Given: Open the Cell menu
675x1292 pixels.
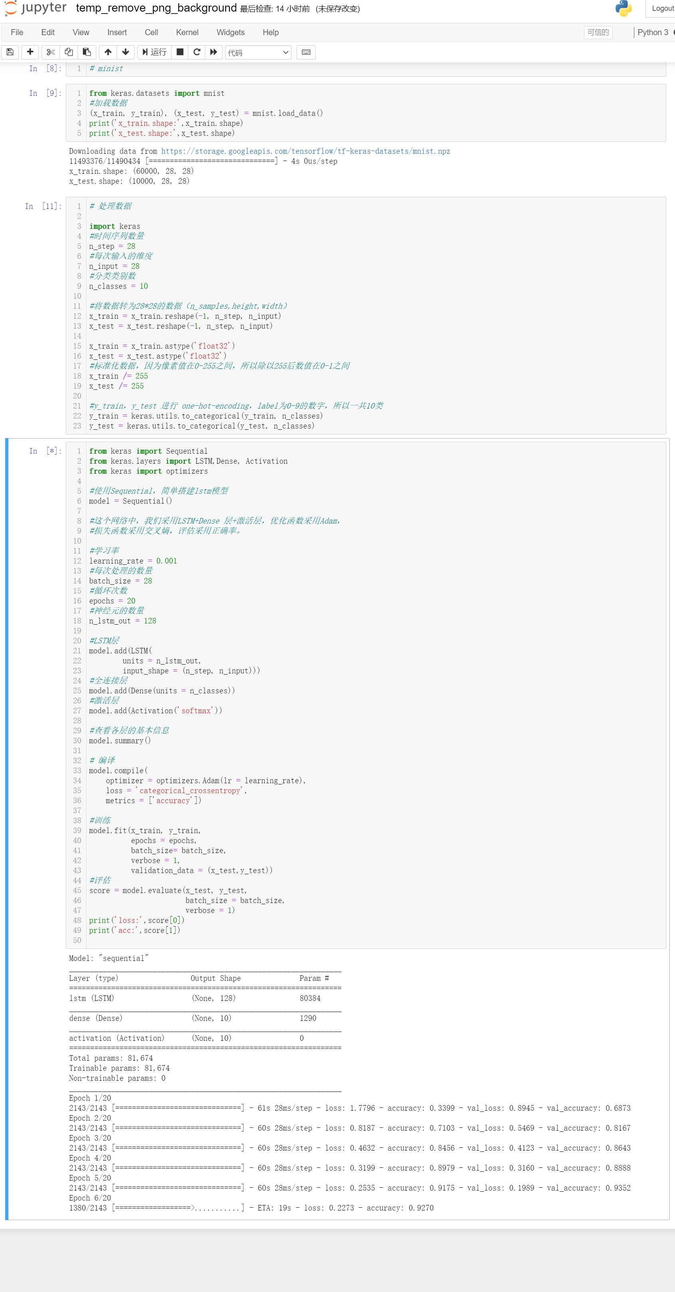Looking at the screenshot, I should coord(151,32).
